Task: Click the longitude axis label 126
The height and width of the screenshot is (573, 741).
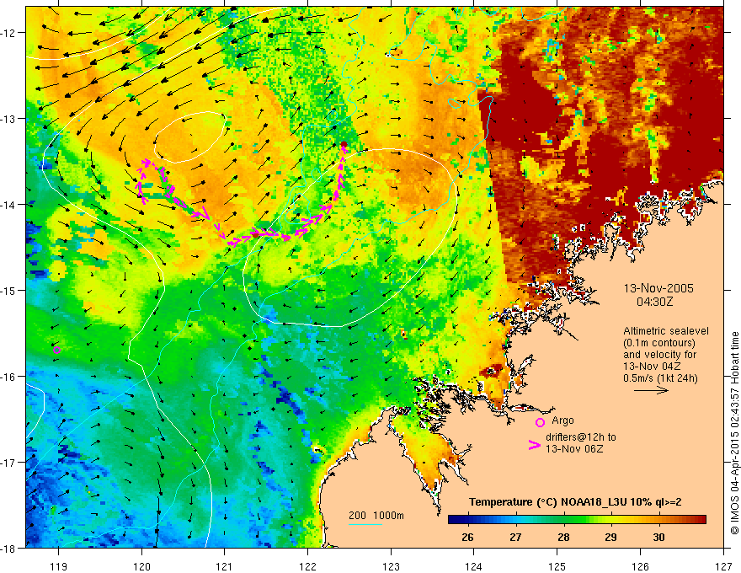Action: [640, 566]
